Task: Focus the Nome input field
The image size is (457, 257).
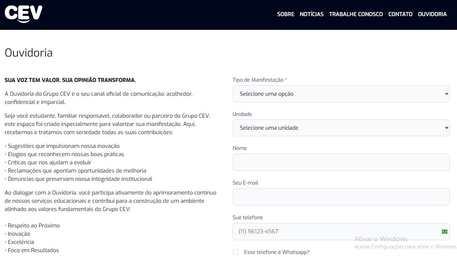Action: tap(341, 162)
